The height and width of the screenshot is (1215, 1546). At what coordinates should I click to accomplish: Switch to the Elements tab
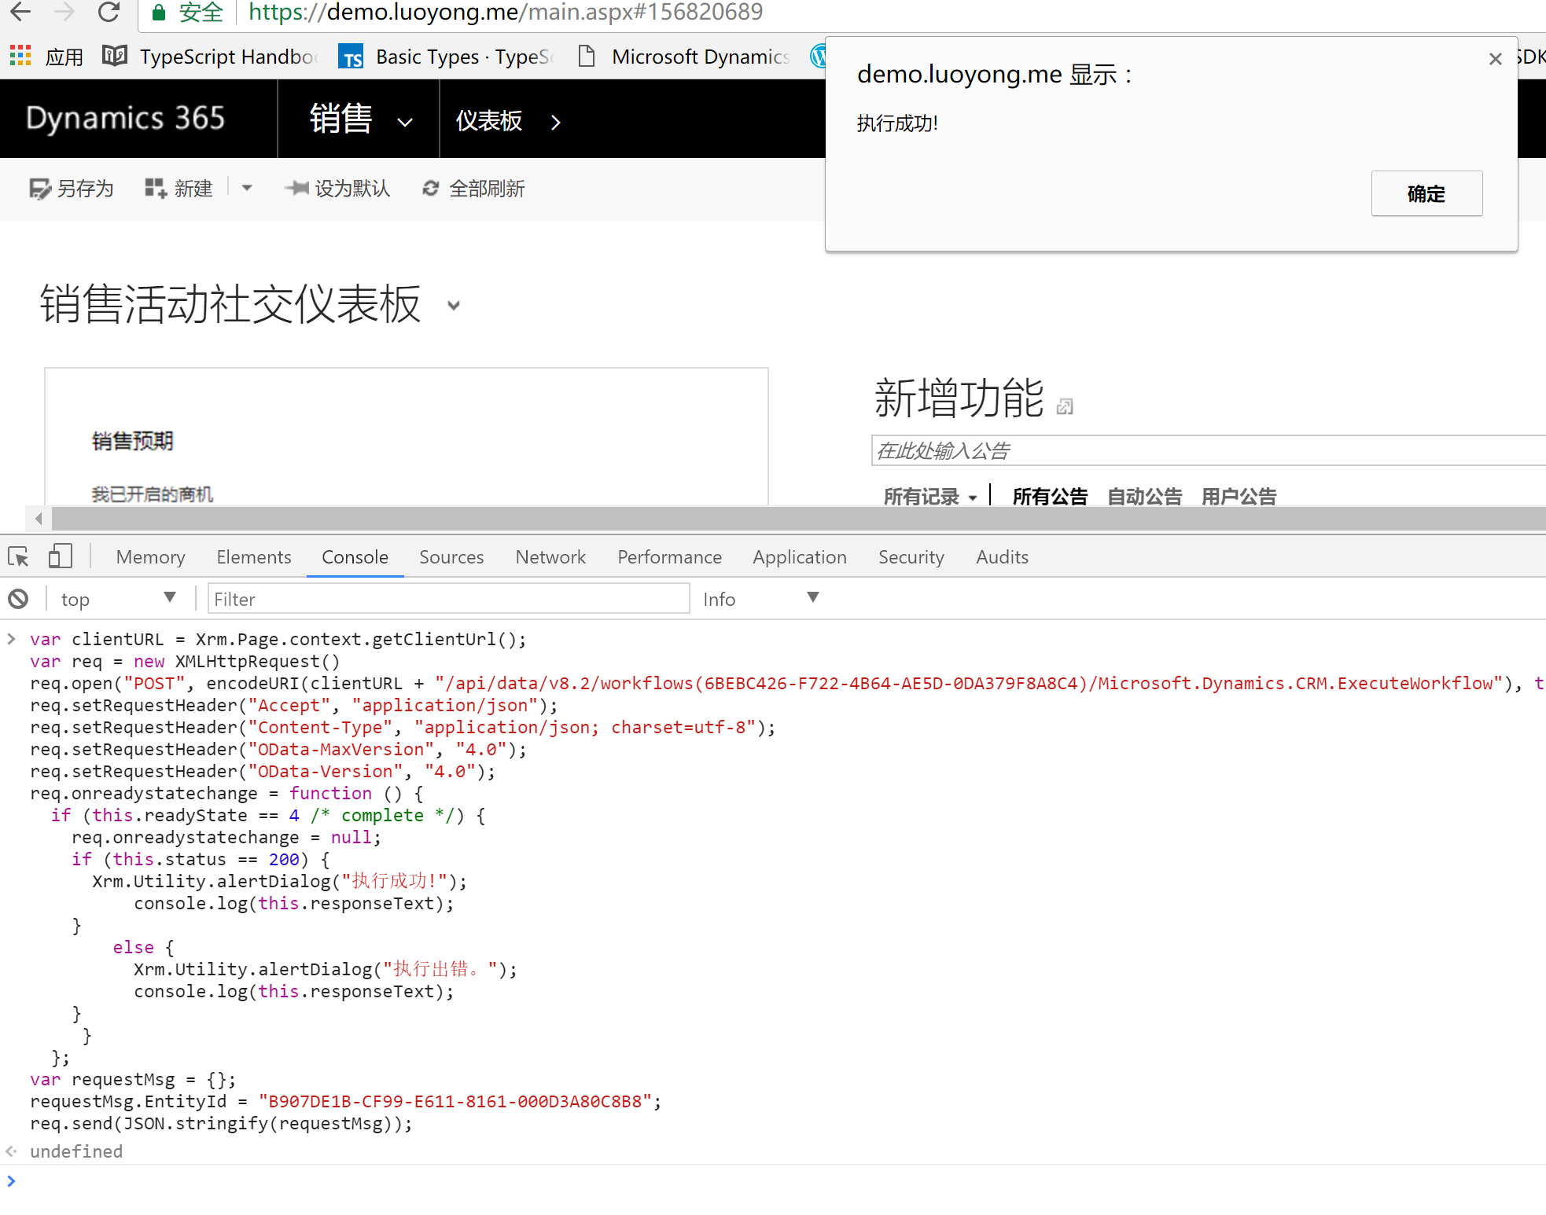(253, 556)
